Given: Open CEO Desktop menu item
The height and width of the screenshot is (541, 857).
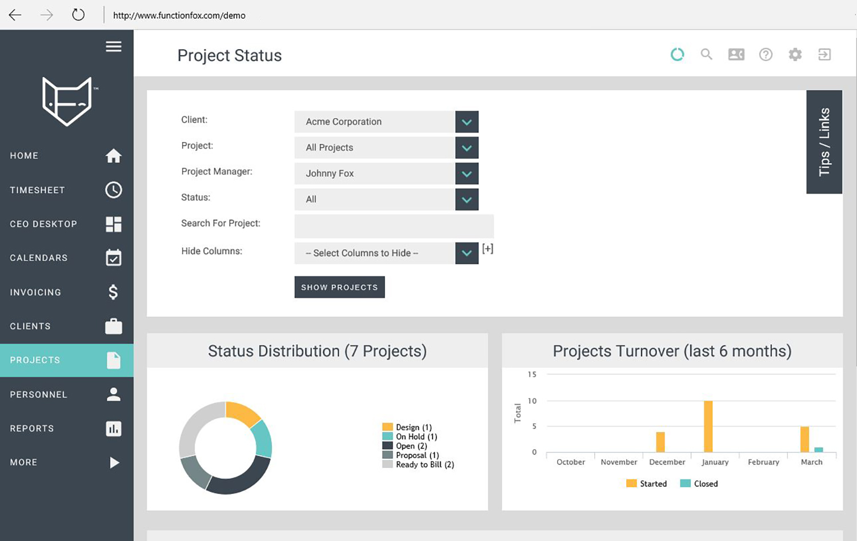Looking at the screenshot, I should tap(43, 224).
